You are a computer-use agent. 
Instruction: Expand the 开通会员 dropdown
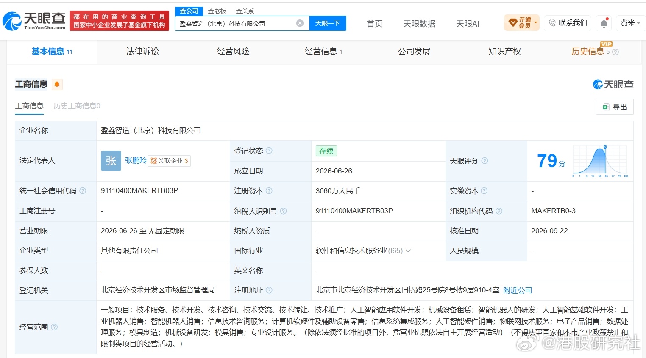click(522, 23)
